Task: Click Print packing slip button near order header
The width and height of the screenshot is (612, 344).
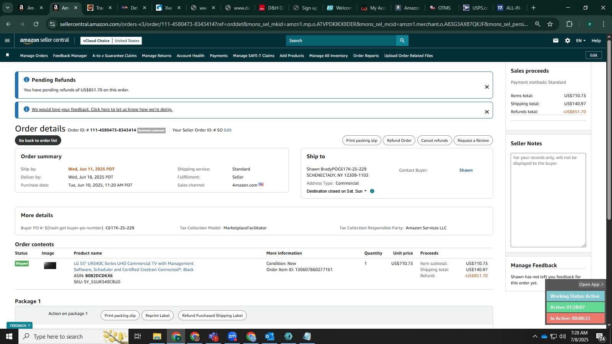Action: [361, 140]
